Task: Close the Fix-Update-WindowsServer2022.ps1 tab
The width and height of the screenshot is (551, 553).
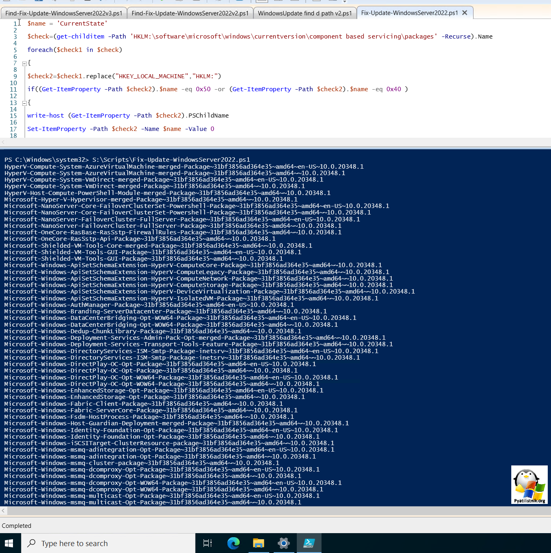Action: [465, 13]
